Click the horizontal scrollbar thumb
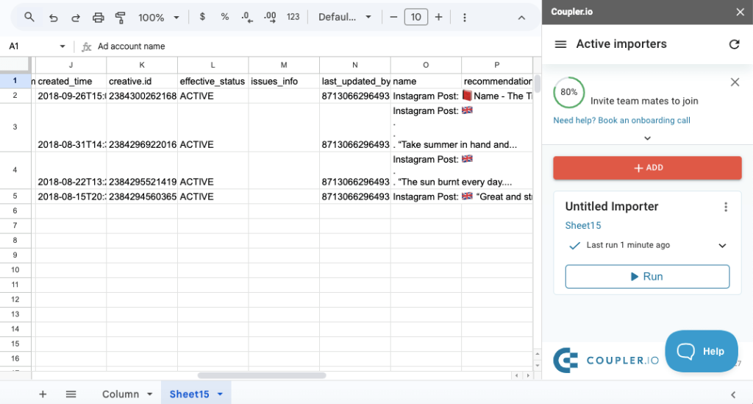 coord(262,375)
